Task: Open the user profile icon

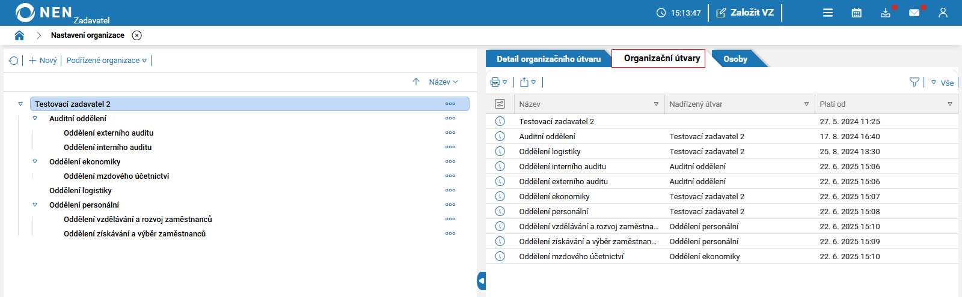Action: point(943,13)
